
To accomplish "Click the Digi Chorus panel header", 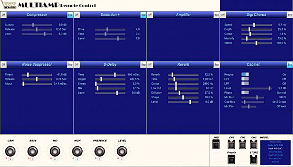I will point(256,15).
